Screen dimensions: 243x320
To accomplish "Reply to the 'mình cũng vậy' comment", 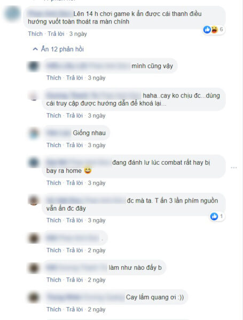I will (74, 78).
